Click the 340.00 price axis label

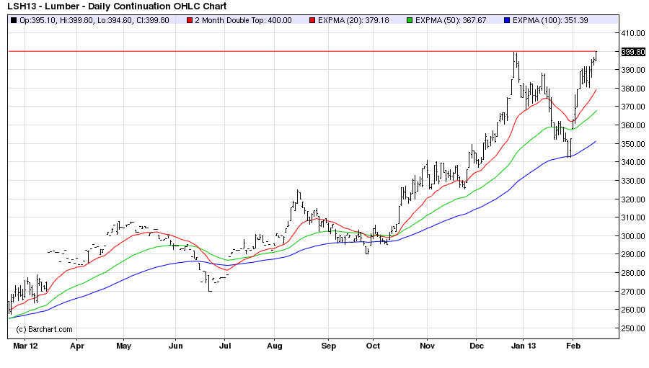coord(633,162)
